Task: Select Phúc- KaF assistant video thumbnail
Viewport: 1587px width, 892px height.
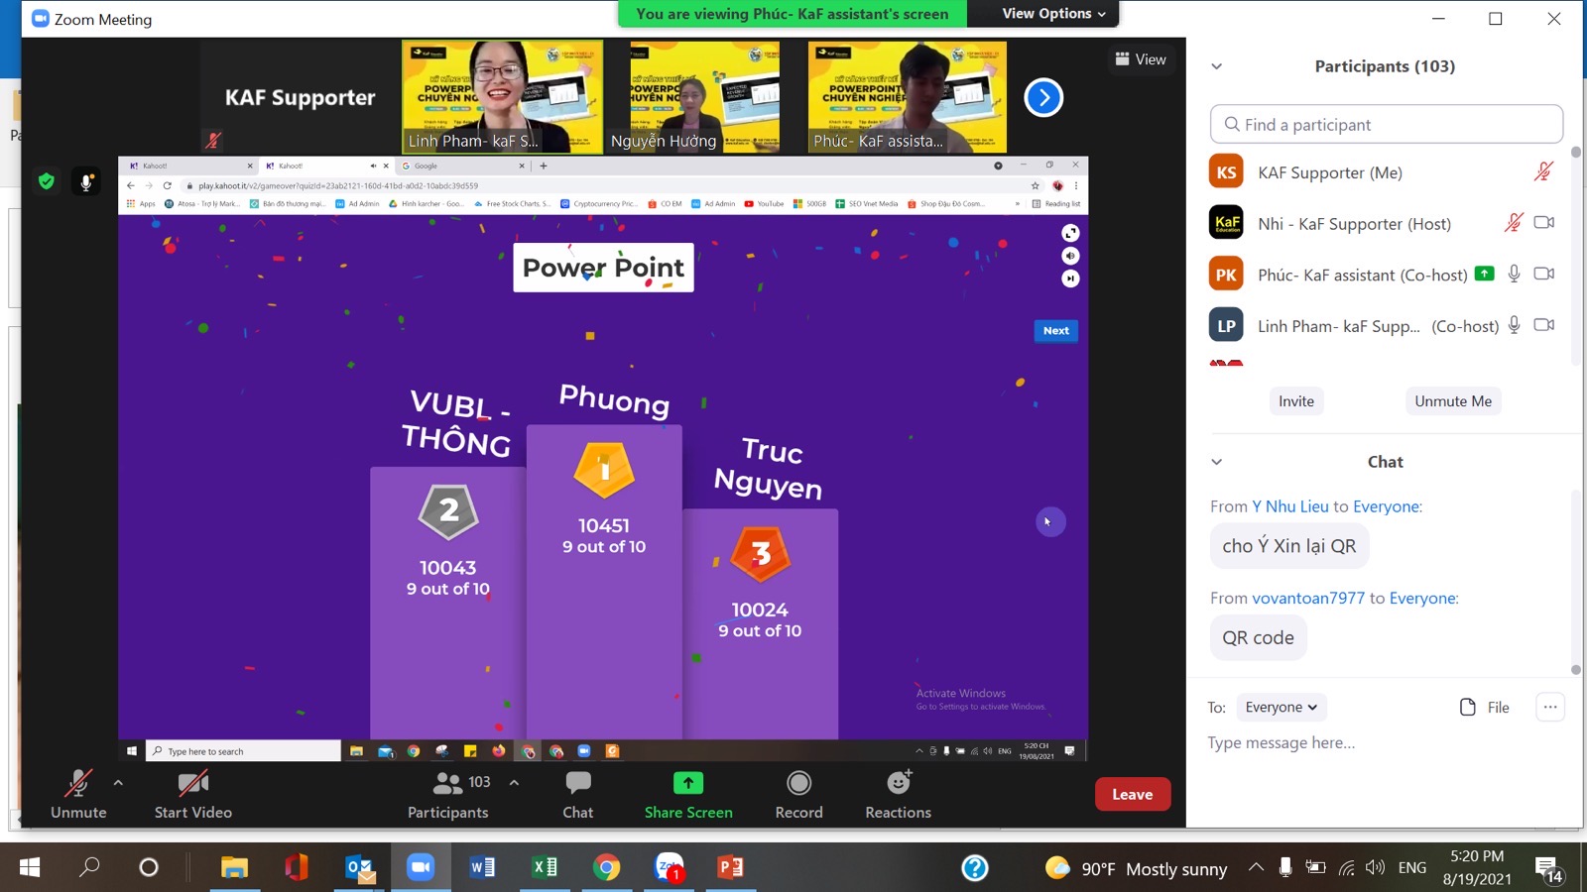Action: 908,96
